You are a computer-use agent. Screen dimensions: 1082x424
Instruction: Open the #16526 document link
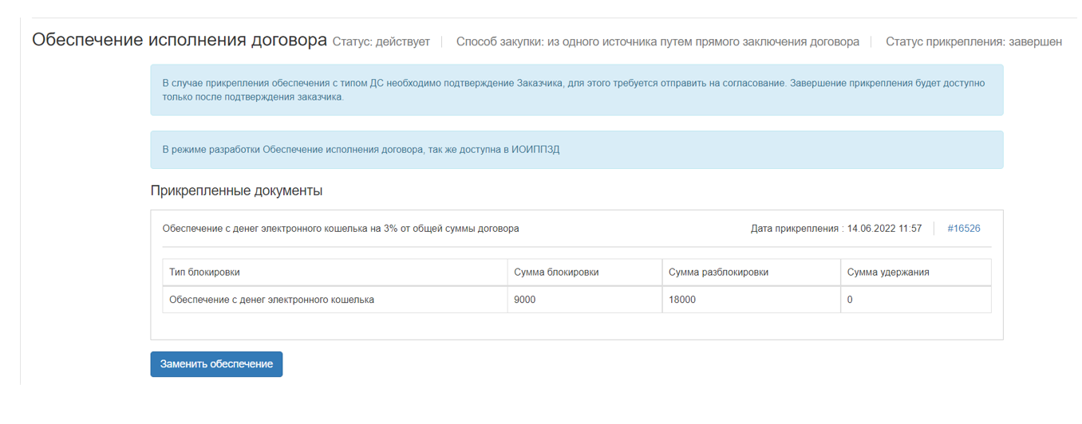pyautogui.click(x=963, y=229)
